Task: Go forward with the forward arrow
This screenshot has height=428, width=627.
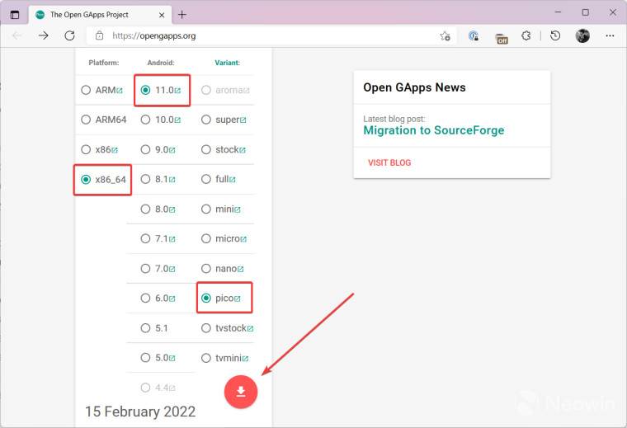Action: click(43, 35)
